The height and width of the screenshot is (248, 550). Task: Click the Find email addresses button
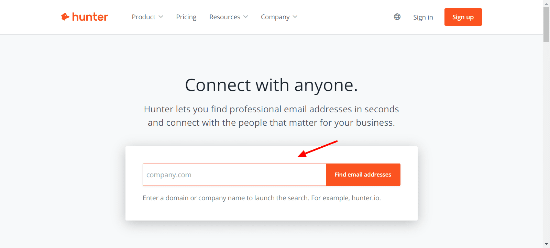(x=363, y=175)
